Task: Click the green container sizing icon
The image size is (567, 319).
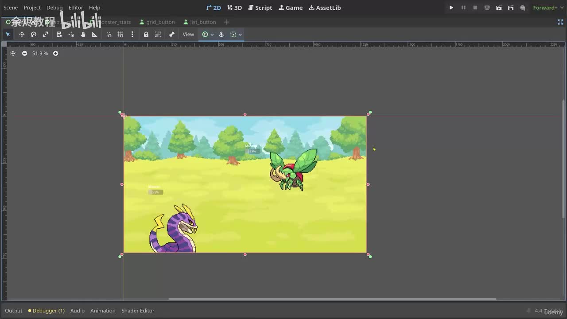Action: pyautogui.click(x=205, y=34)
